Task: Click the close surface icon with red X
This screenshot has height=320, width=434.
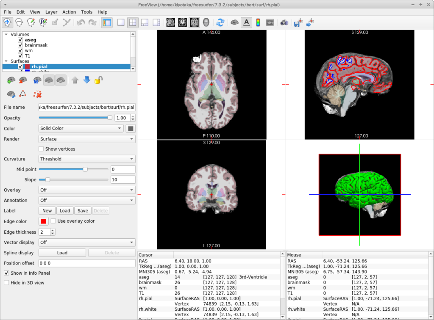Action: pyautogui.click(x=24, y=80)
